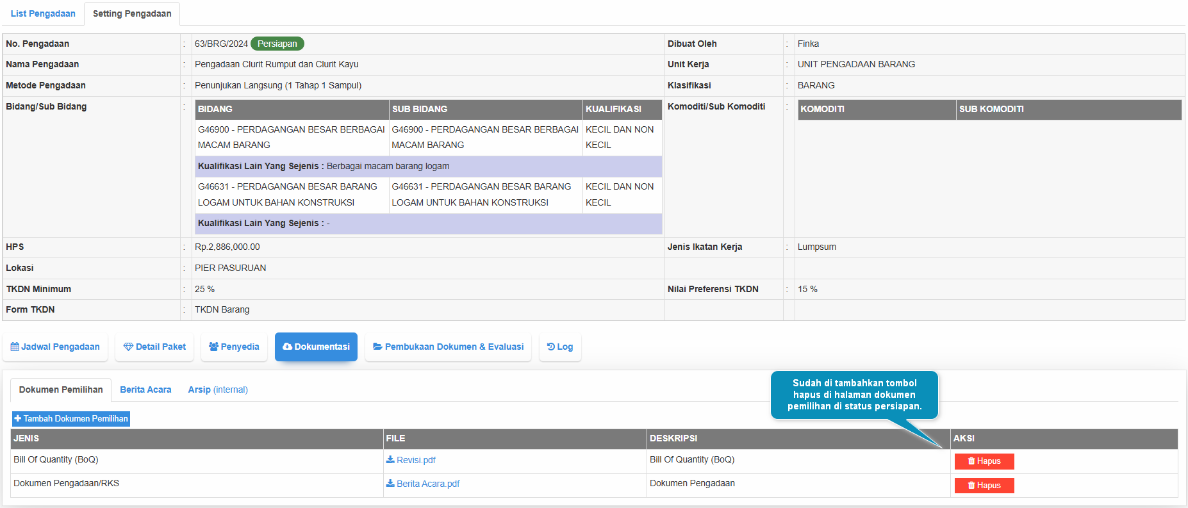
Task: Select the Dokumentasi button
Action: tap(316, 347)
